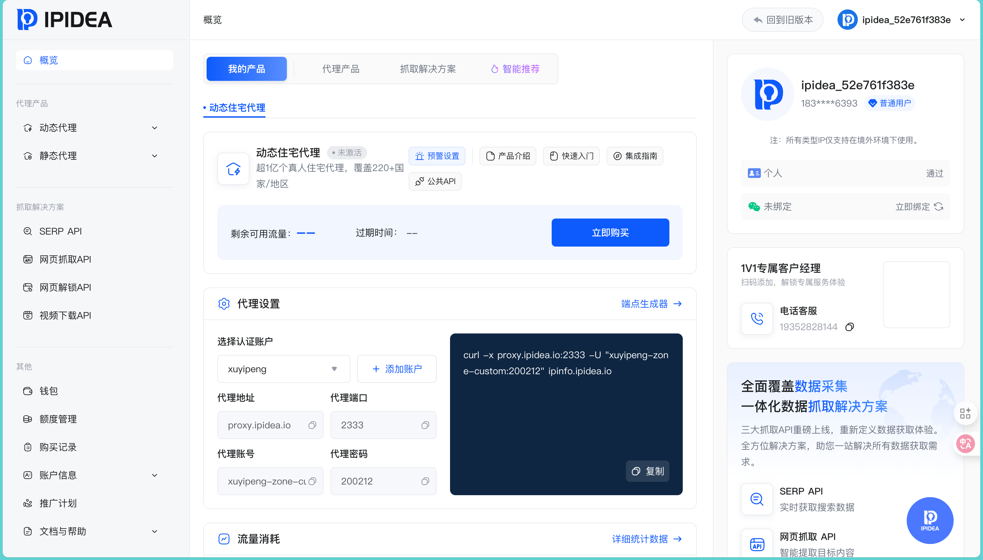The width and height of the screenshot is (983, 560).
Task: Copy the proxy password 200212
Action: (425, 481)
